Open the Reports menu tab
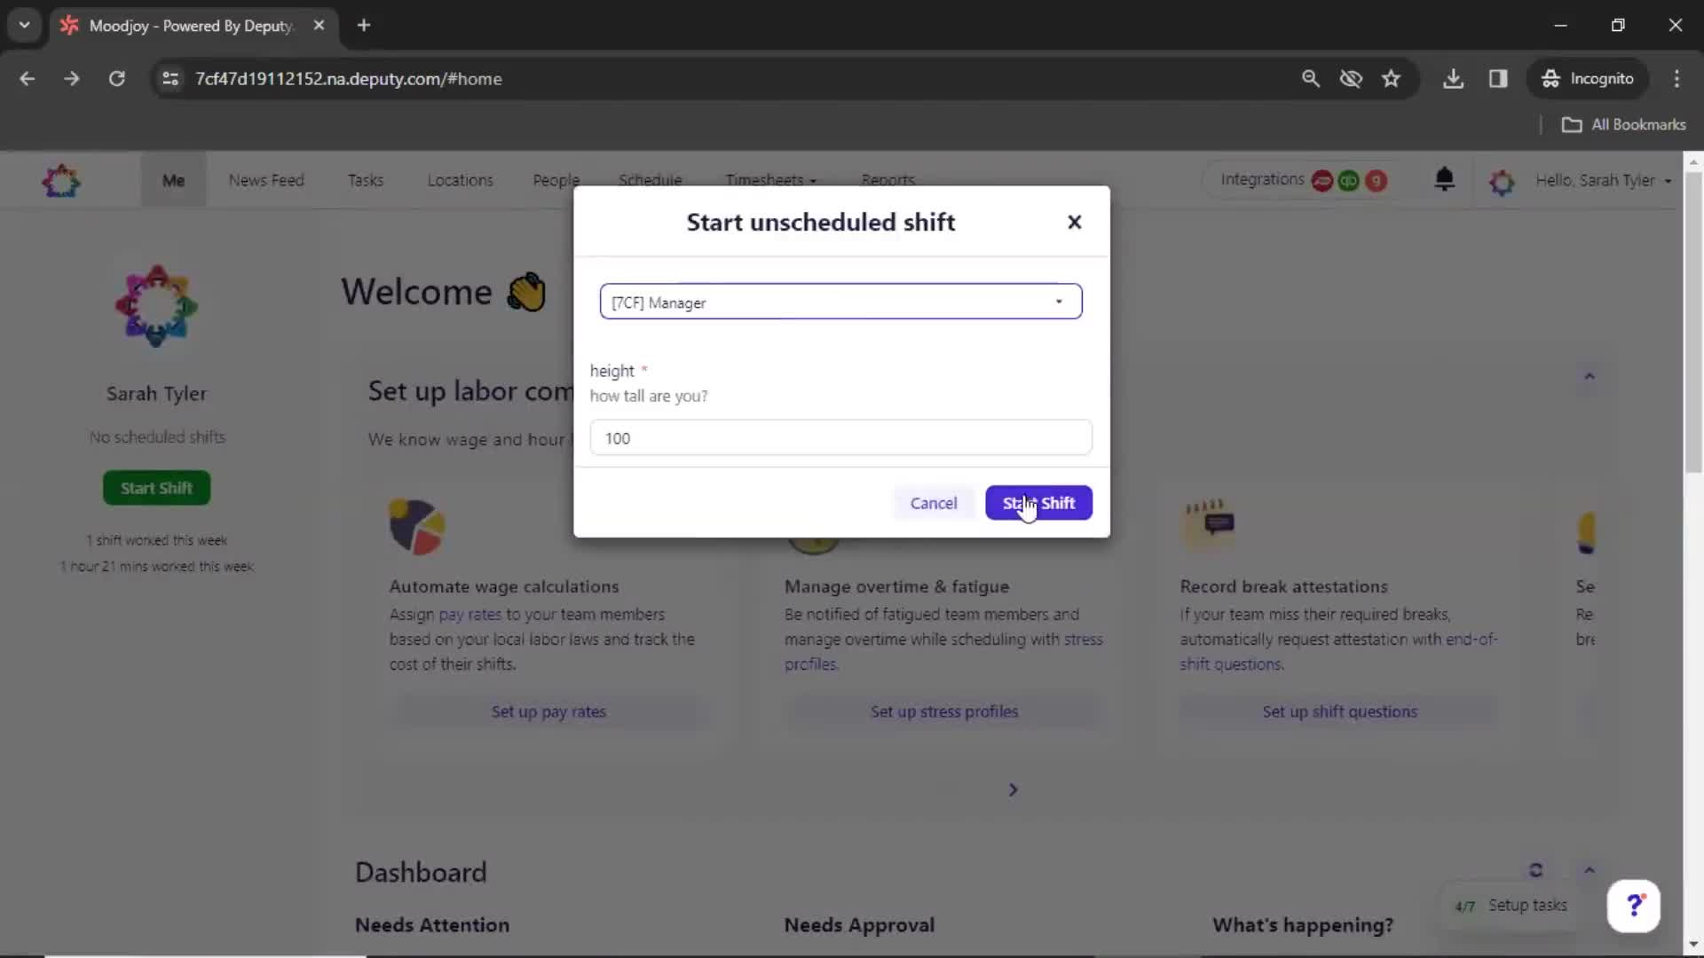 pos(889,180)
